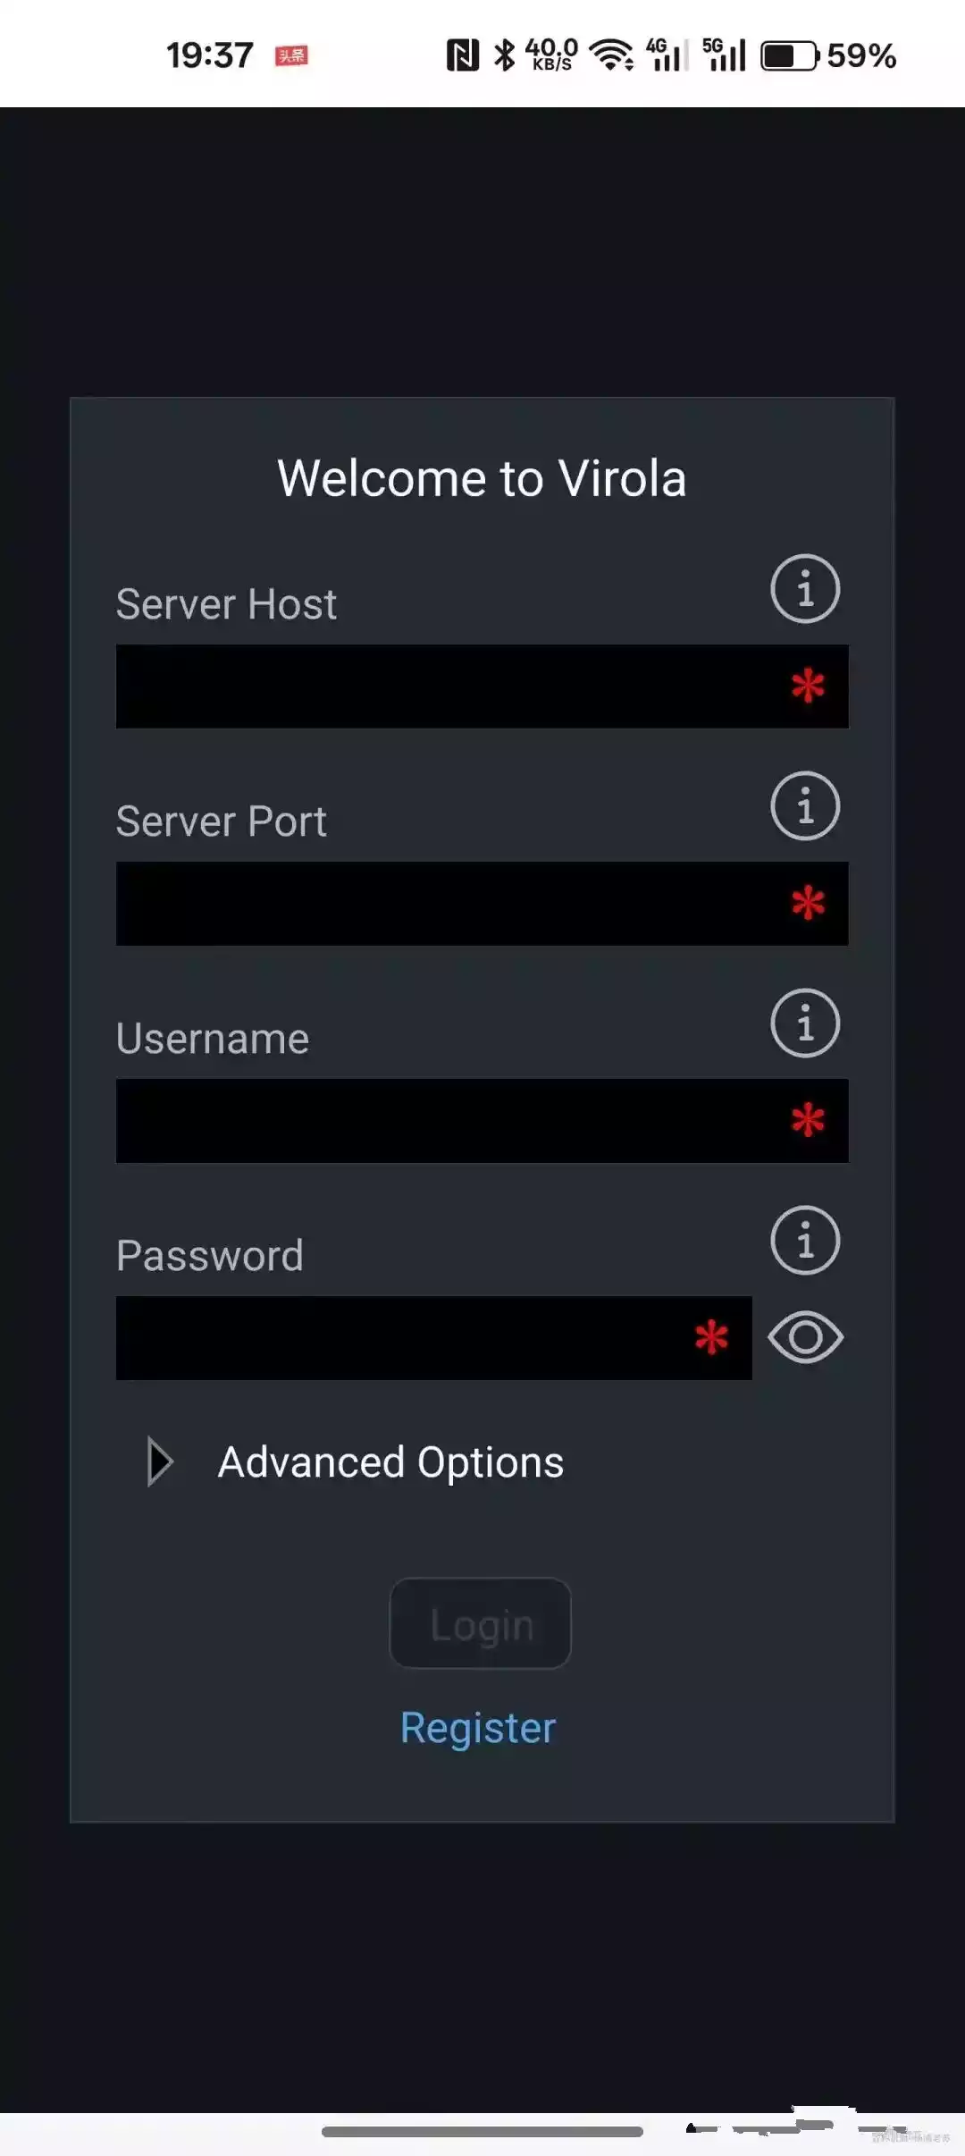Screen dimensions: 965x2156
Task: Tap the Bluetooth status bar icon
Action: pyautogui.click(x=505, y=55)
